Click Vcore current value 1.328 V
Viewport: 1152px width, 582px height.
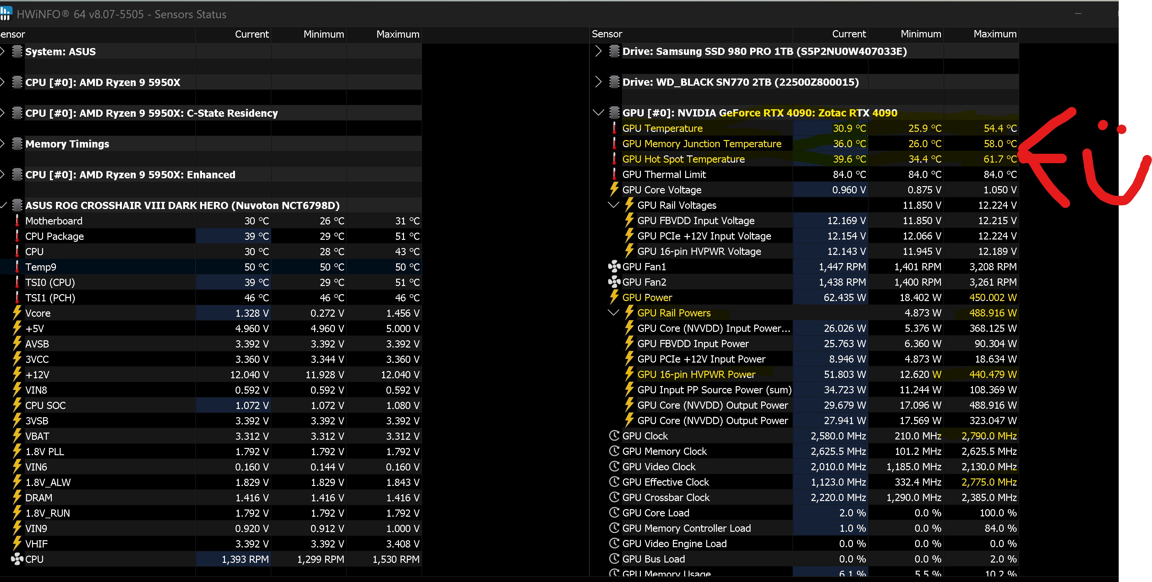[x=252, y=313]
